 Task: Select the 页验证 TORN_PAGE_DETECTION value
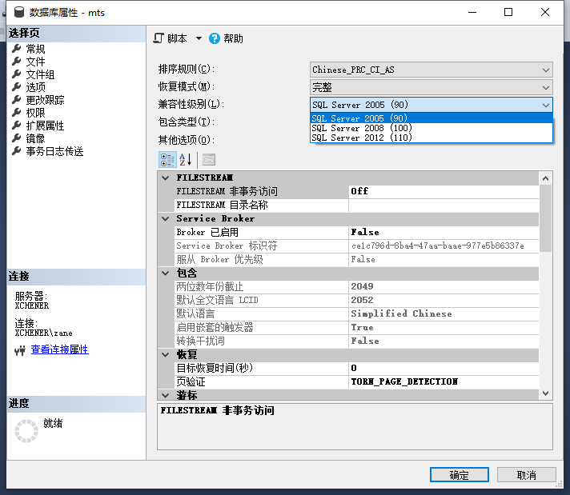click(444, 381)
